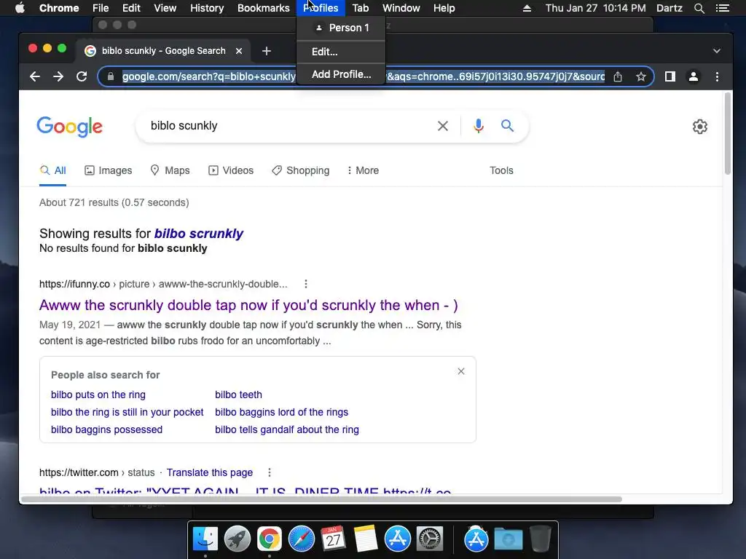Viewport: 746px width, 559px height.
Task: Click the vertical page scrollbar
Action: [727, 134]
